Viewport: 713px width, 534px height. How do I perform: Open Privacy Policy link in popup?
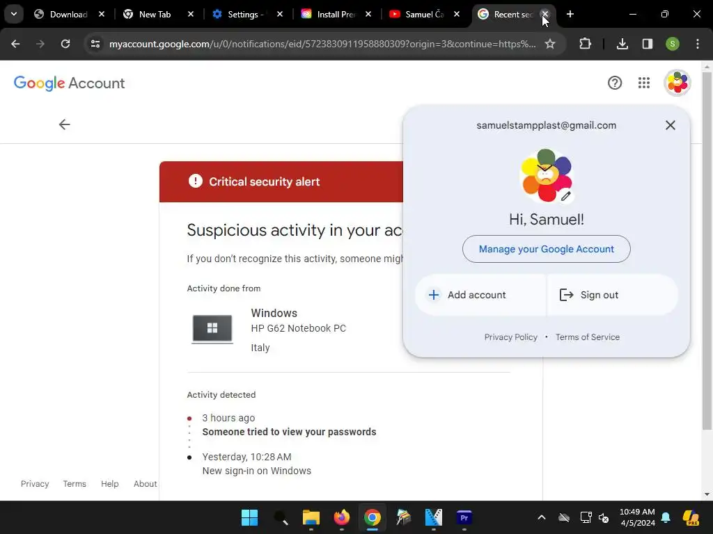[x=510, y=337]
